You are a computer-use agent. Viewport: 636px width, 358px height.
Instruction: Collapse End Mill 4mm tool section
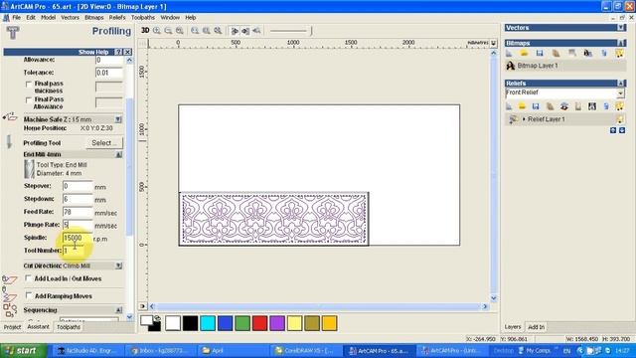pyautogui.click(x=118, y=155)
